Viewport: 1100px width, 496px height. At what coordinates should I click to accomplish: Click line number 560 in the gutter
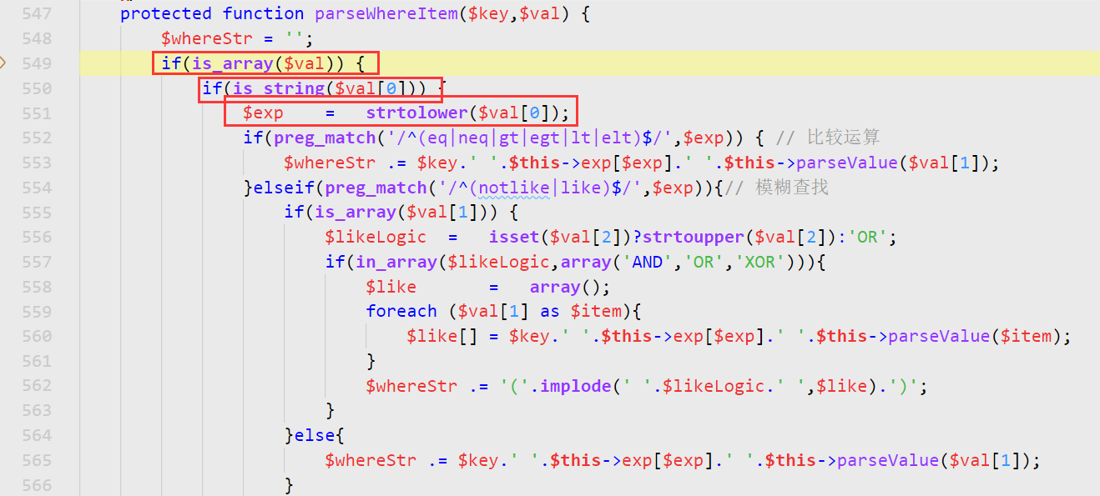[36, 336]
